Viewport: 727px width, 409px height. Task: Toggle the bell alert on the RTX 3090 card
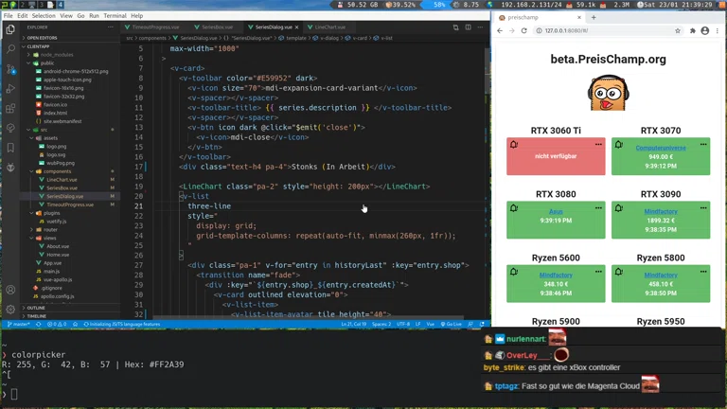click(x=619, y=208)
